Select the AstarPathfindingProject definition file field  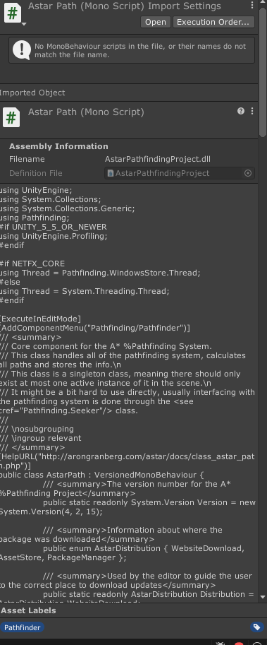point(179,173)
